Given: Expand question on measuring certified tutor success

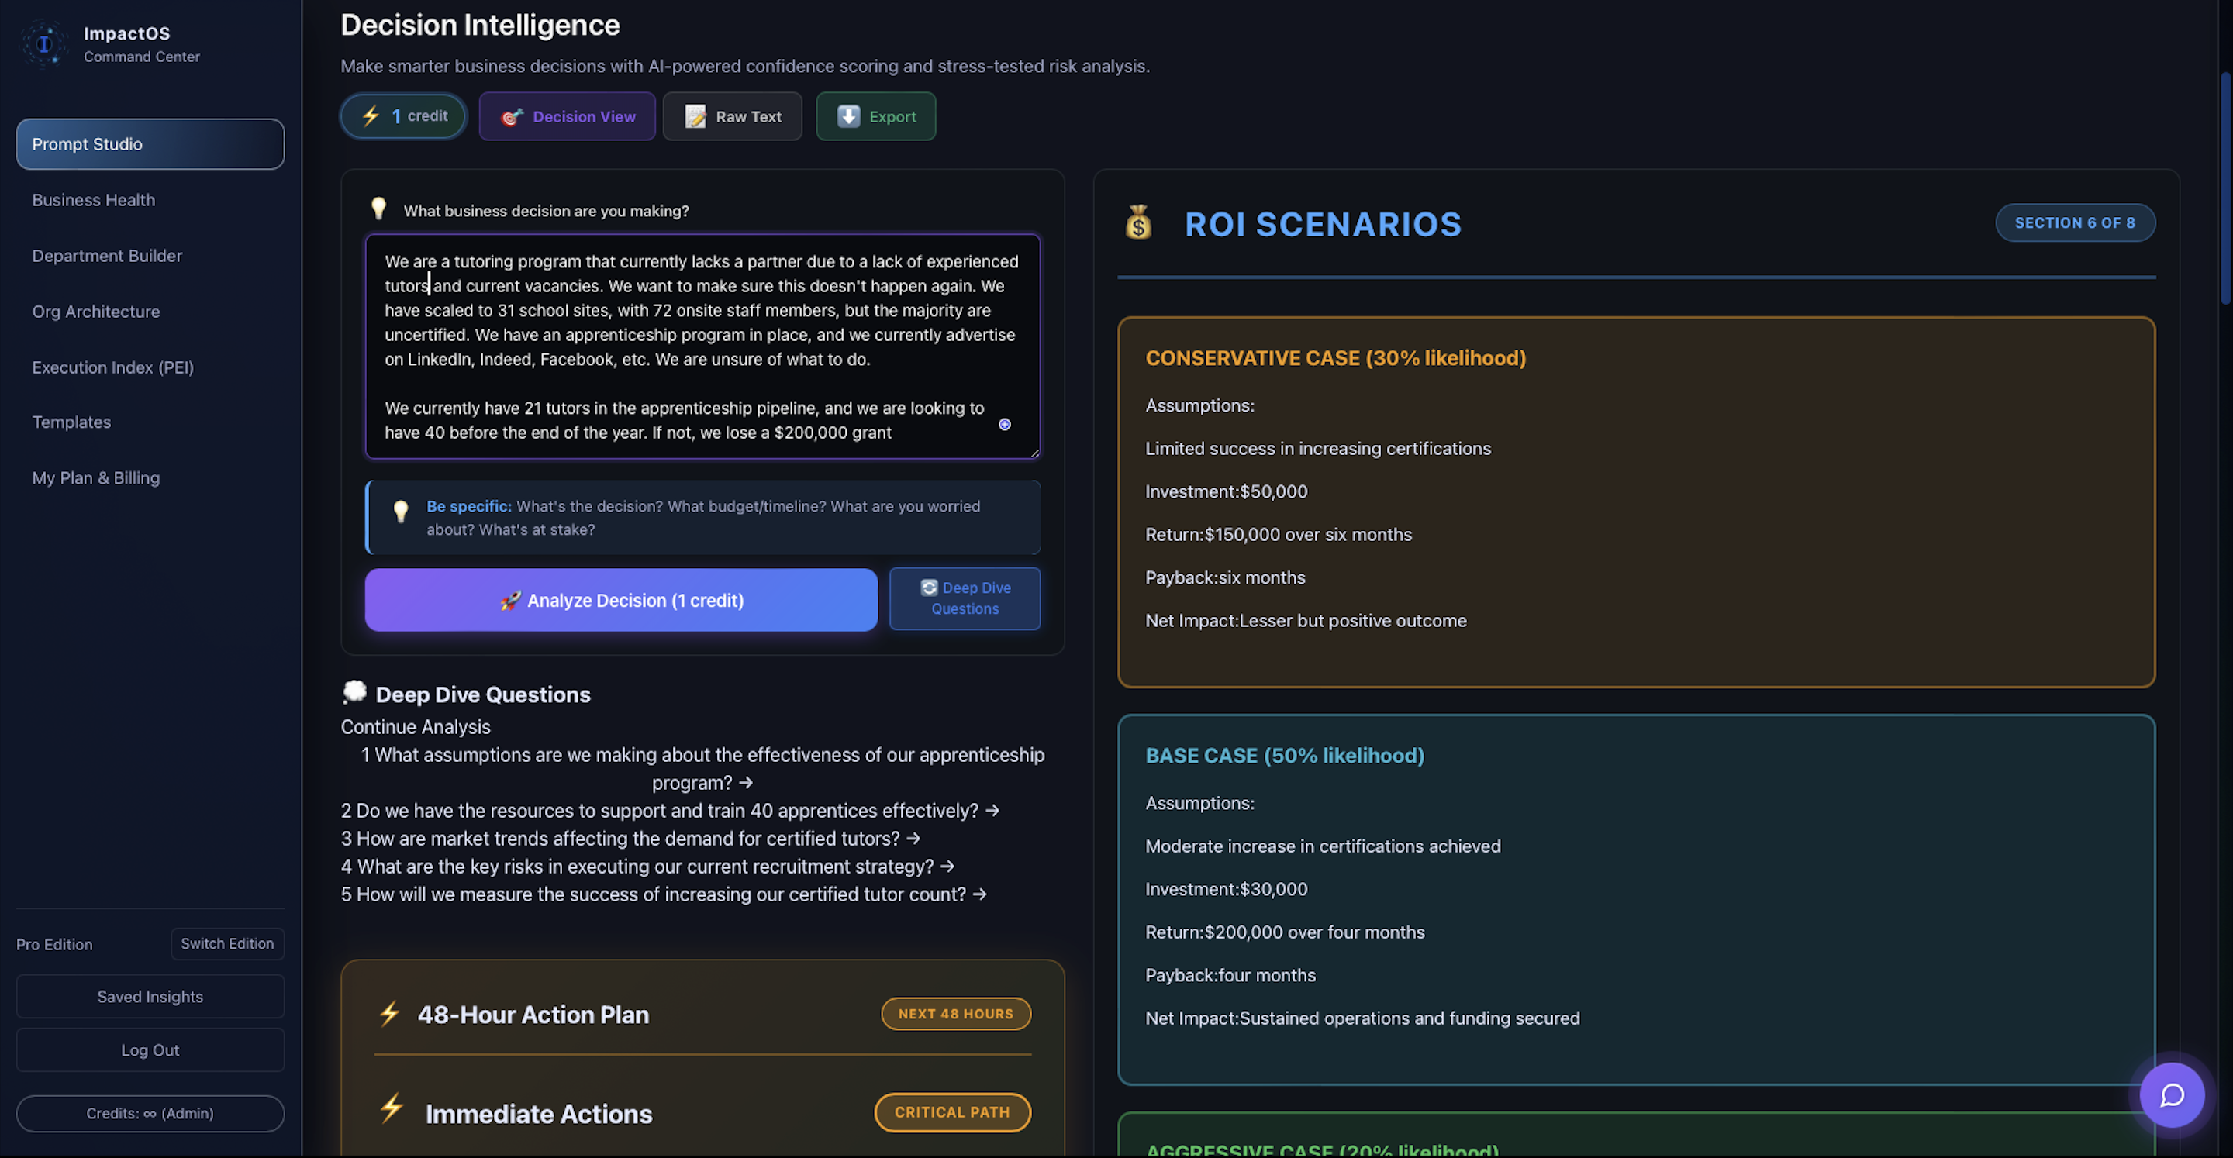Looking at the screenshot, I should click(x=663, y=894).
